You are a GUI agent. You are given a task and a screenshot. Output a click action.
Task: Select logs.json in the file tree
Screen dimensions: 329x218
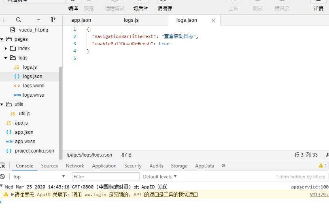coord(32,76)
